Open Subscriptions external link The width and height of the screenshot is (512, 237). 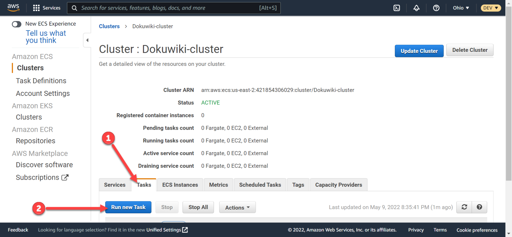(42, 177)
